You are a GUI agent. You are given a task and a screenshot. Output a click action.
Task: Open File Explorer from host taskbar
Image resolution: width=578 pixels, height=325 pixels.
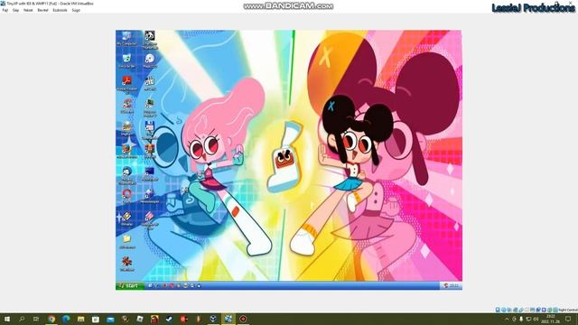[x=80, y=319]
